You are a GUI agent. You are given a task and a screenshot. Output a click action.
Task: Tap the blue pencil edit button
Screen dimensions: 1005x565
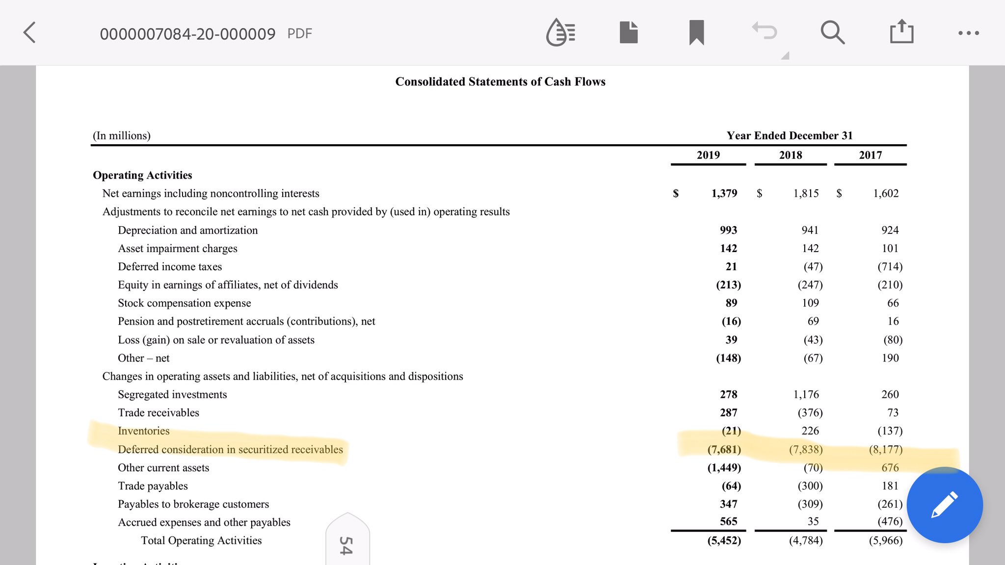[x=944, y=505]
